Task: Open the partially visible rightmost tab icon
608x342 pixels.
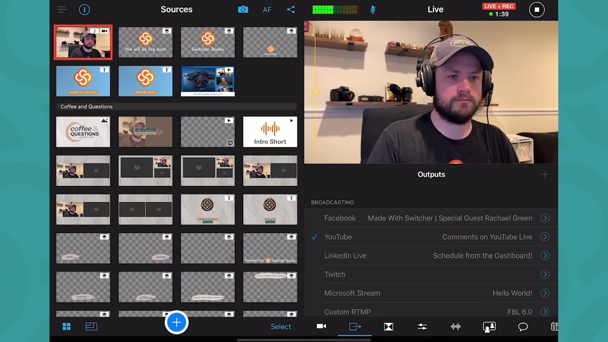Action: pyautogui.click(x=554, y=326)
